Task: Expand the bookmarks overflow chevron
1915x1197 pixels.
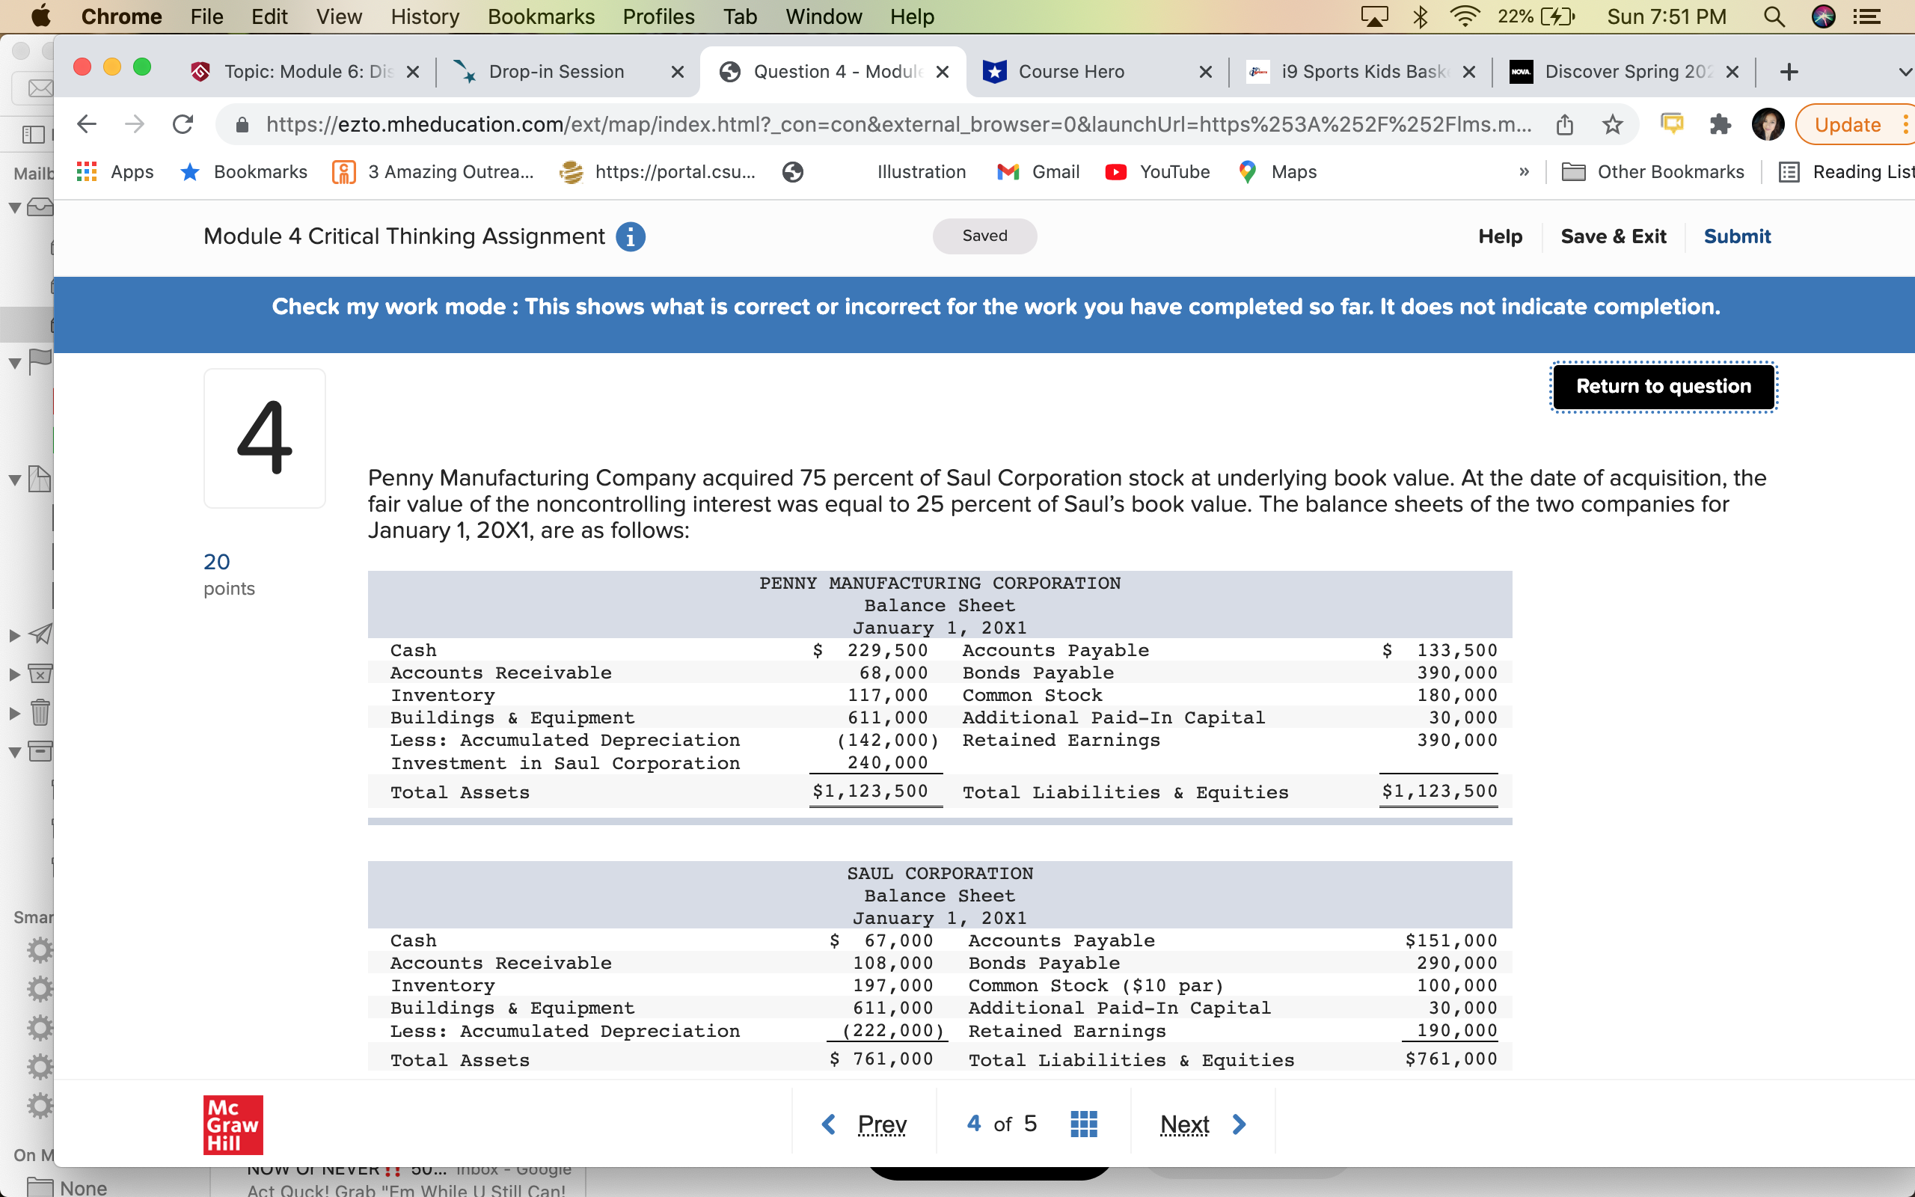Action: pyautogui.click(x=1524, y=172)
